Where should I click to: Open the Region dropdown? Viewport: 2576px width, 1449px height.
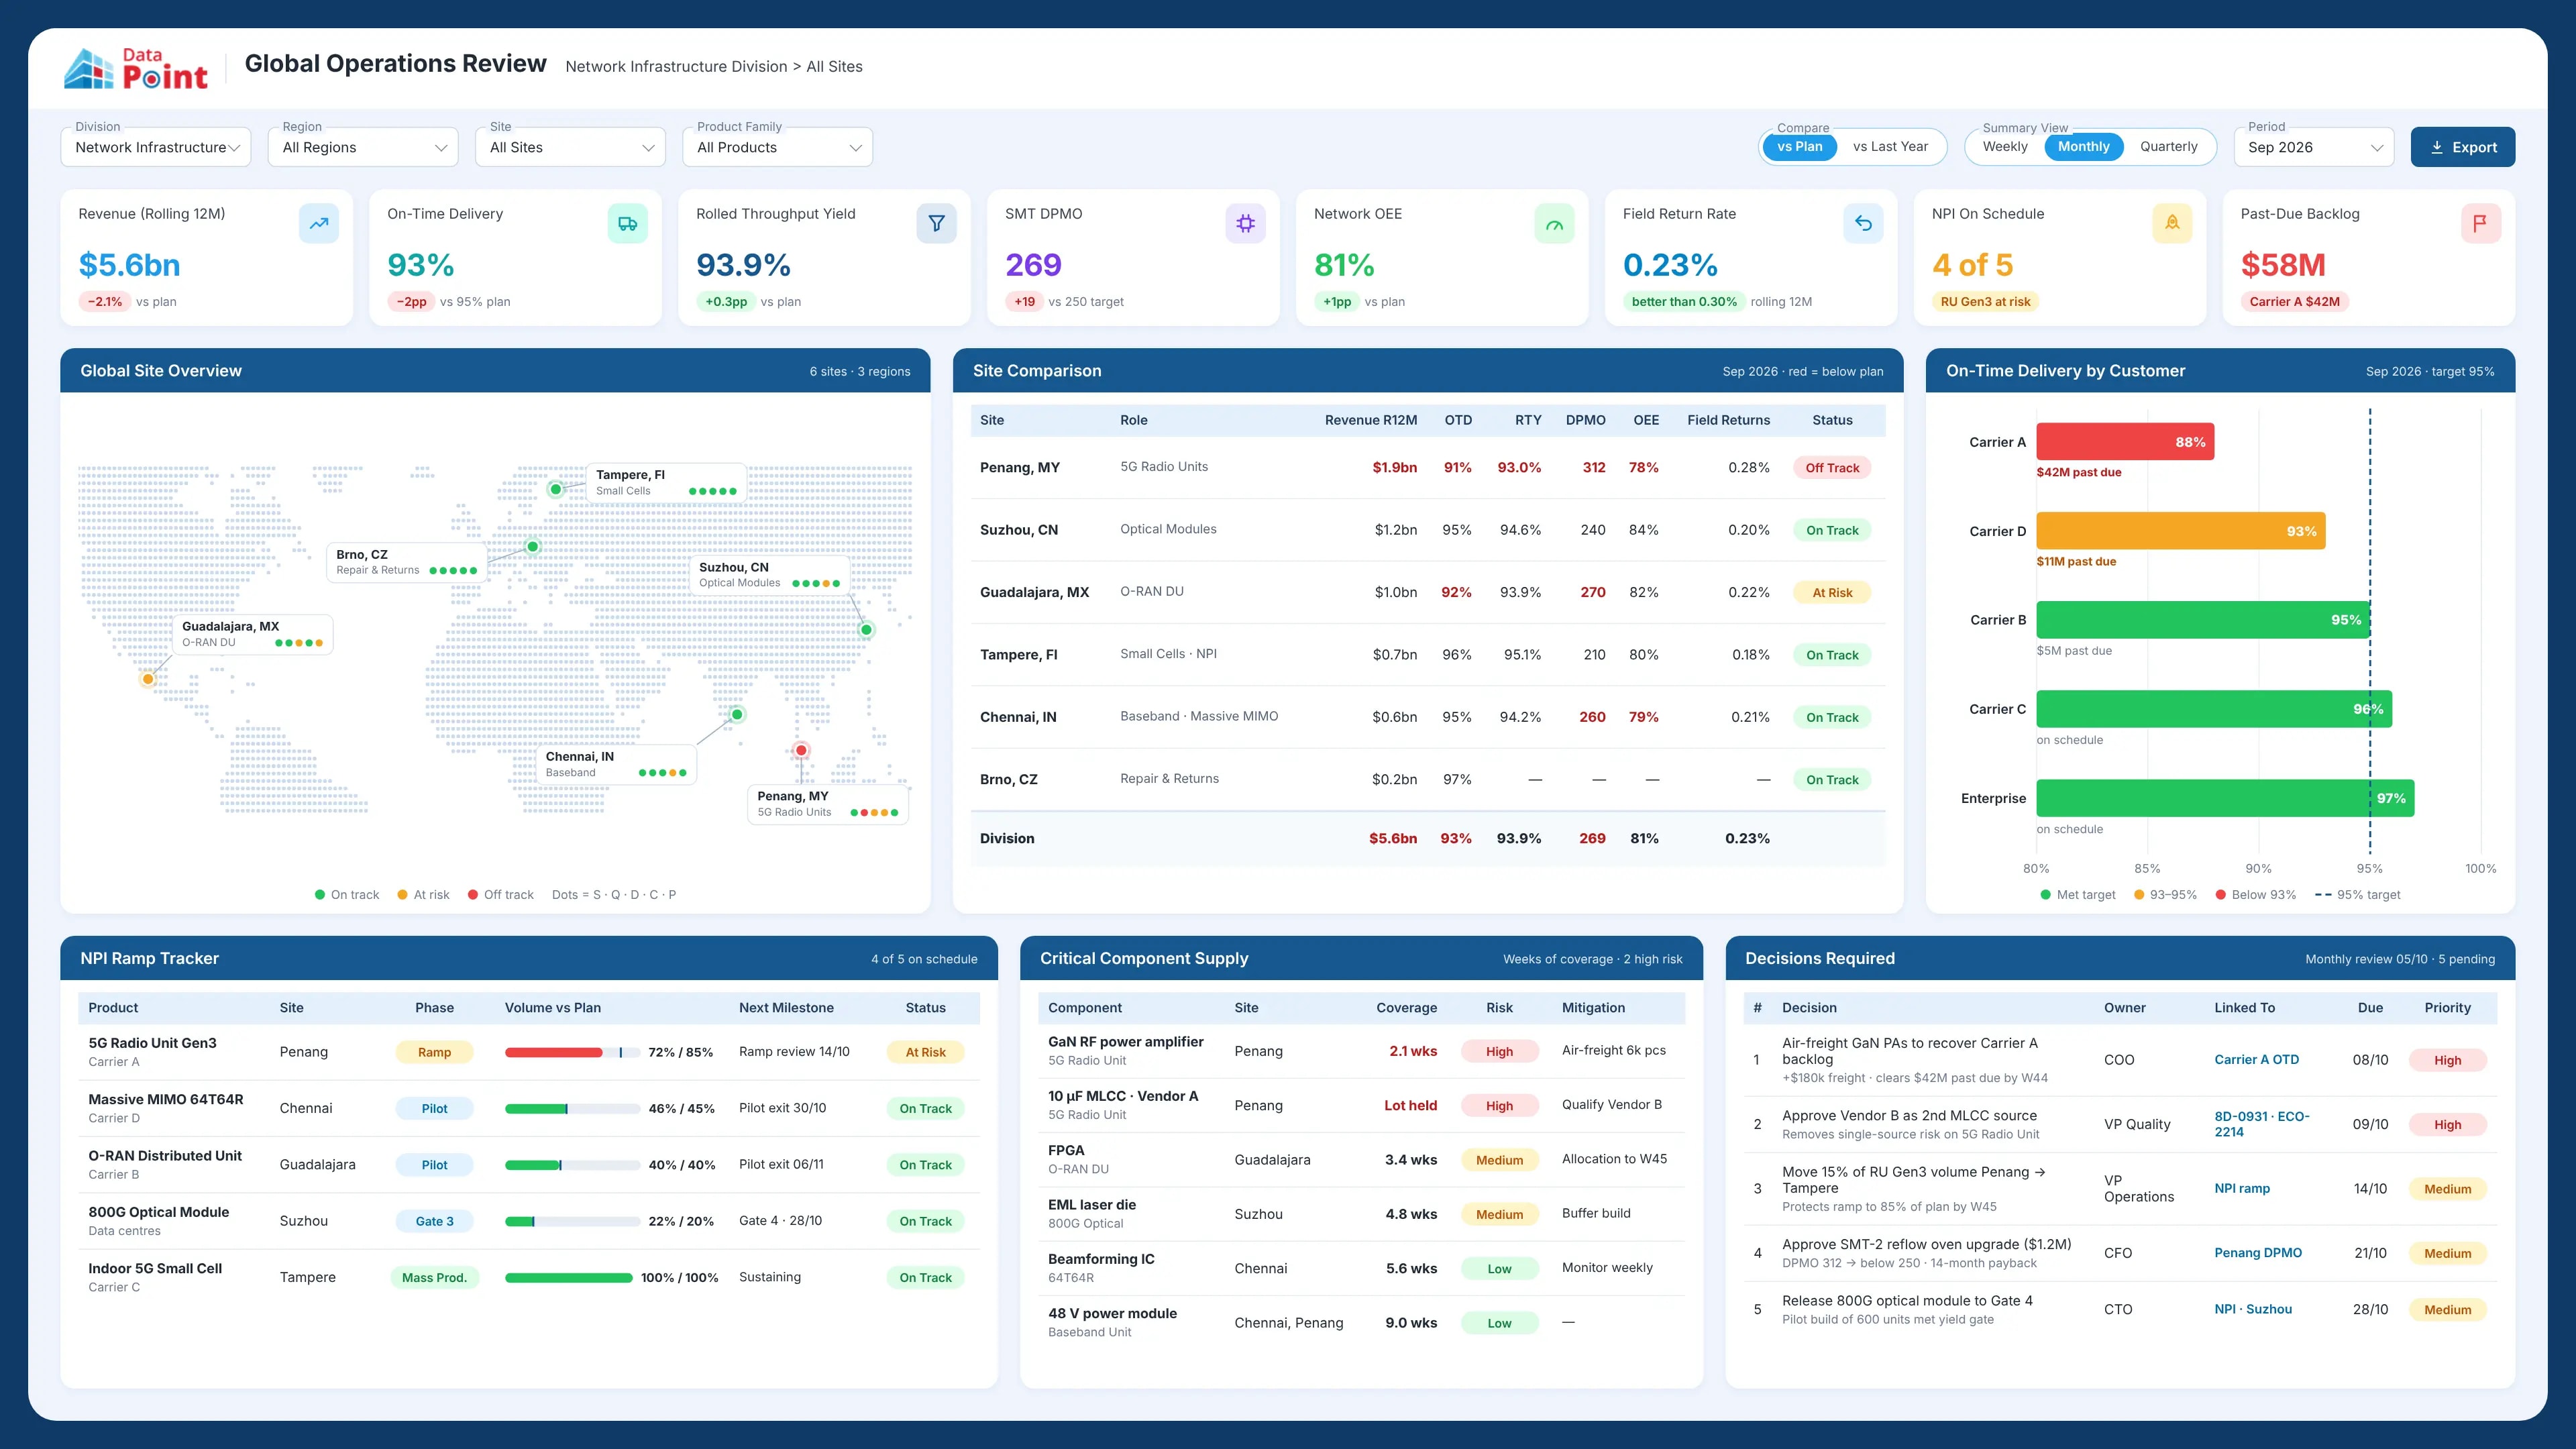tap(363, 147)
